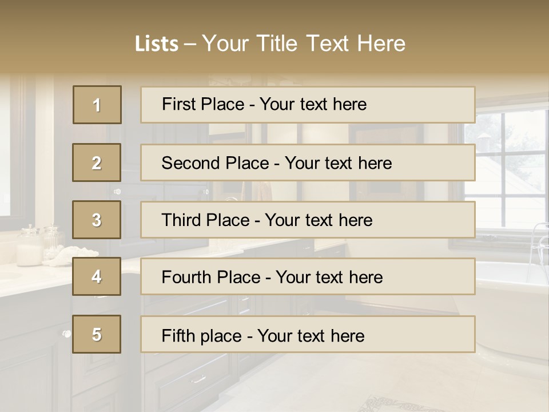Viewport: 549px width, 412px height.
Task: Click the empty right end of Third Place bar
Action: click(x=435, y=220)
